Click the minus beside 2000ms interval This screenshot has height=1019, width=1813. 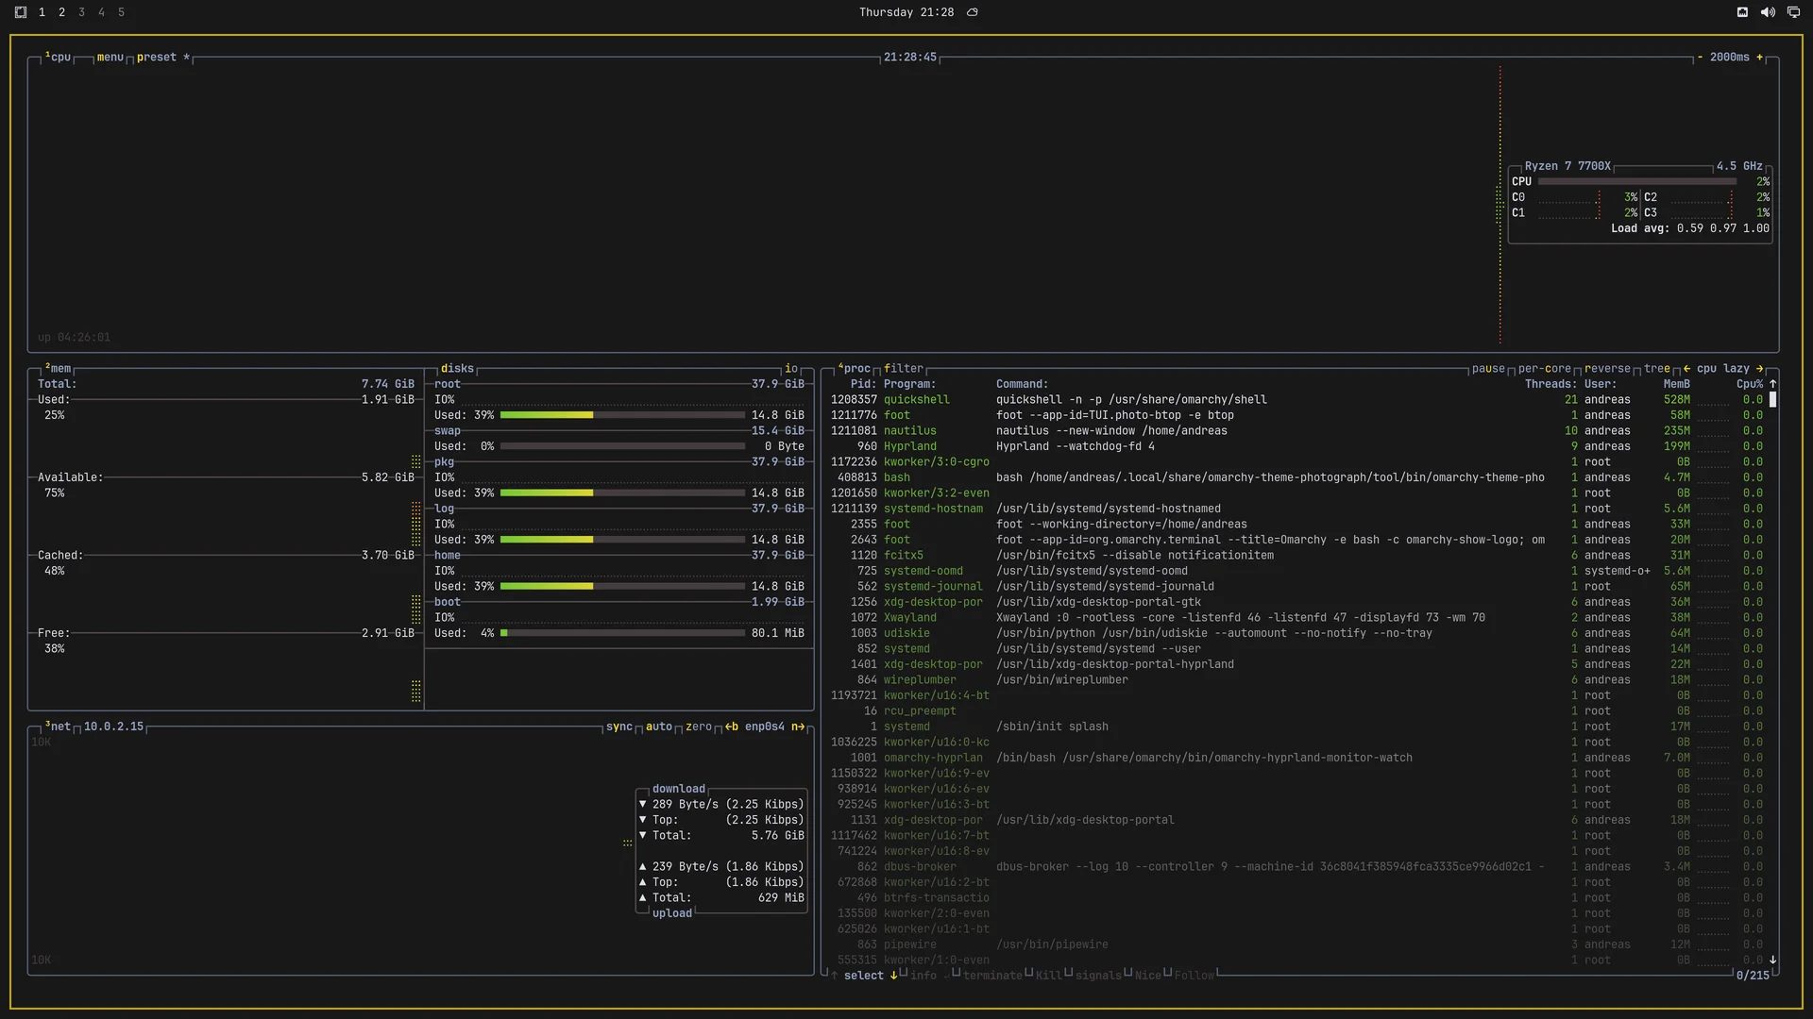(x=1700, y=58)
